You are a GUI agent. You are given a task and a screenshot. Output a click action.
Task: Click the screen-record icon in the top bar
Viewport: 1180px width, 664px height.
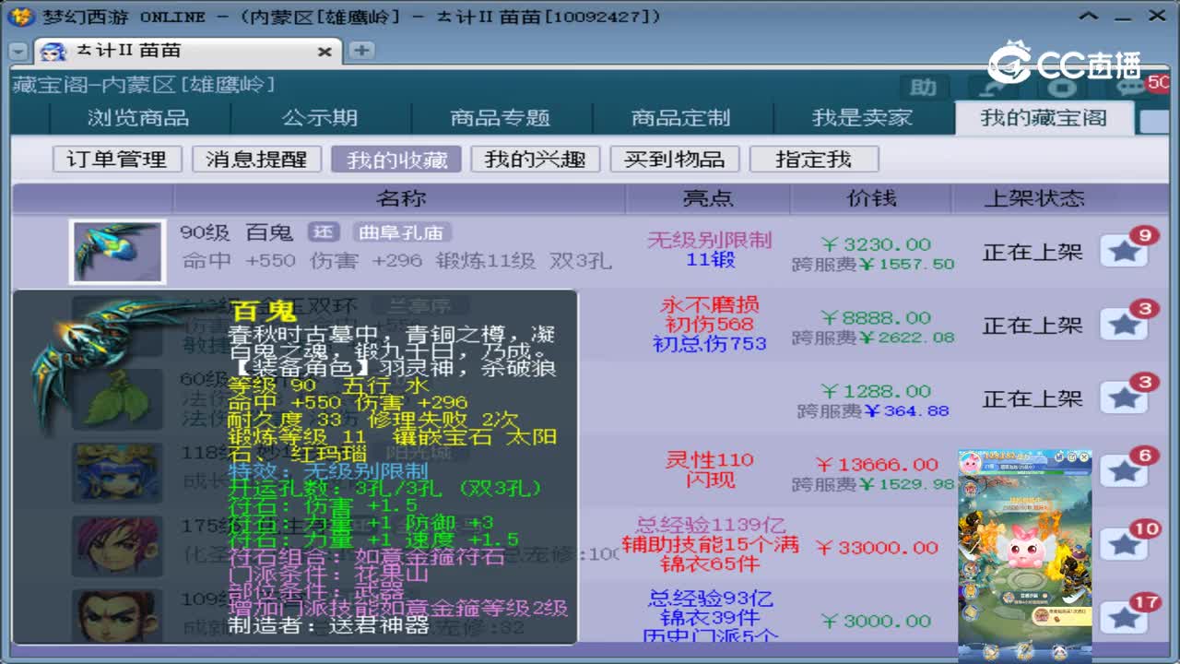pyautogui.click(x=1063, y=88)
